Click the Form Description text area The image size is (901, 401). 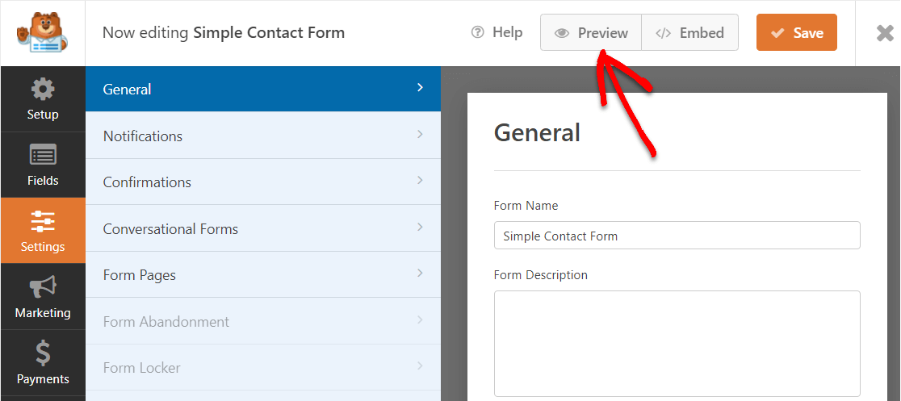pyautogui.click(x=677, y=343)
